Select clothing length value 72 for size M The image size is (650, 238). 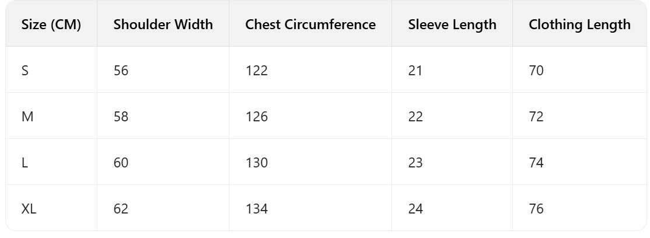536,117
